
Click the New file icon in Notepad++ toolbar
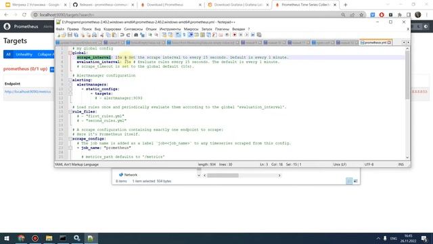58,35
